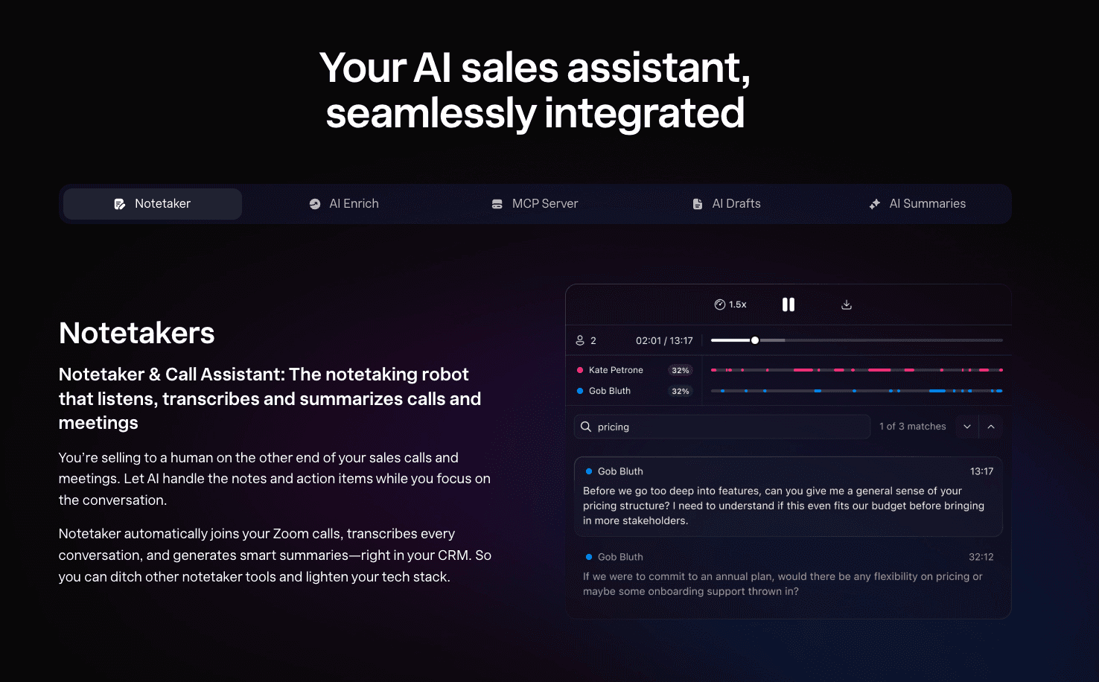This screenshot has width=1099, height=682.
Task: Toggle Kate Petrone's pink speaker indicator
Action: 579,369
